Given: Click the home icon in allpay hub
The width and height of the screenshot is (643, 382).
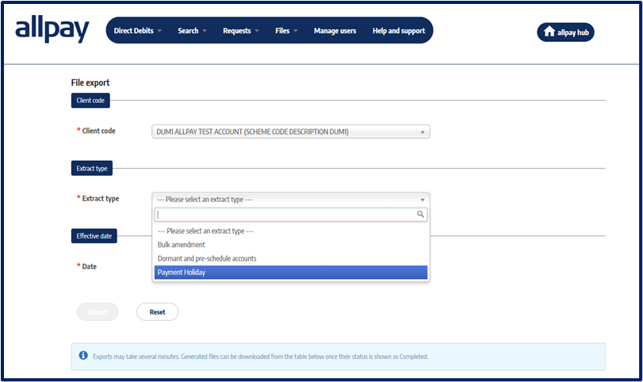Looking at the screenshot, I should point(549,31).
